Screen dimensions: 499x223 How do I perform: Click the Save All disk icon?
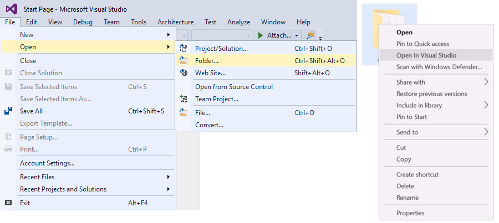[x=8, y=111]
